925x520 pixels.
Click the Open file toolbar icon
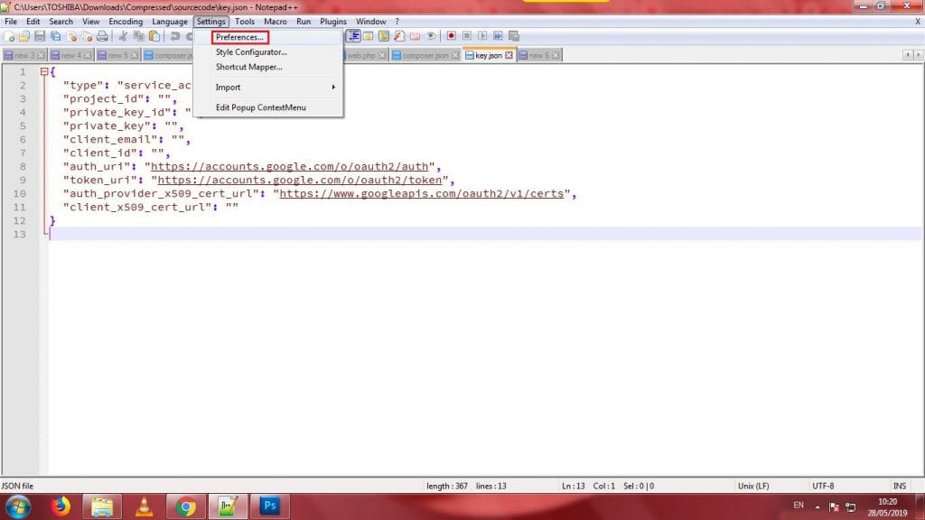[x=24, y=36]
